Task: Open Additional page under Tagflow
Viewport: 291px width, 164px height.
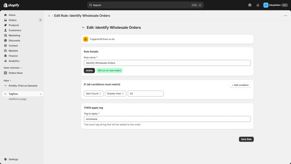Action: (x=17, y=99)
